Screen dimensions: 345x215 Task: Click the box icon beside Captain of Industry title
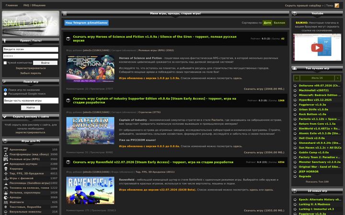(68, 100)
